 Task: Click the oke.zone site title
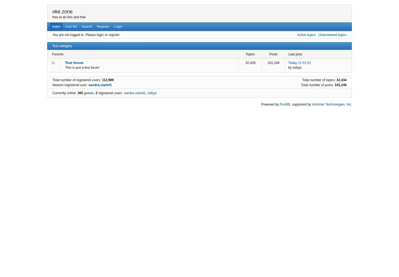pyautogui.click(x=62, y=12)
